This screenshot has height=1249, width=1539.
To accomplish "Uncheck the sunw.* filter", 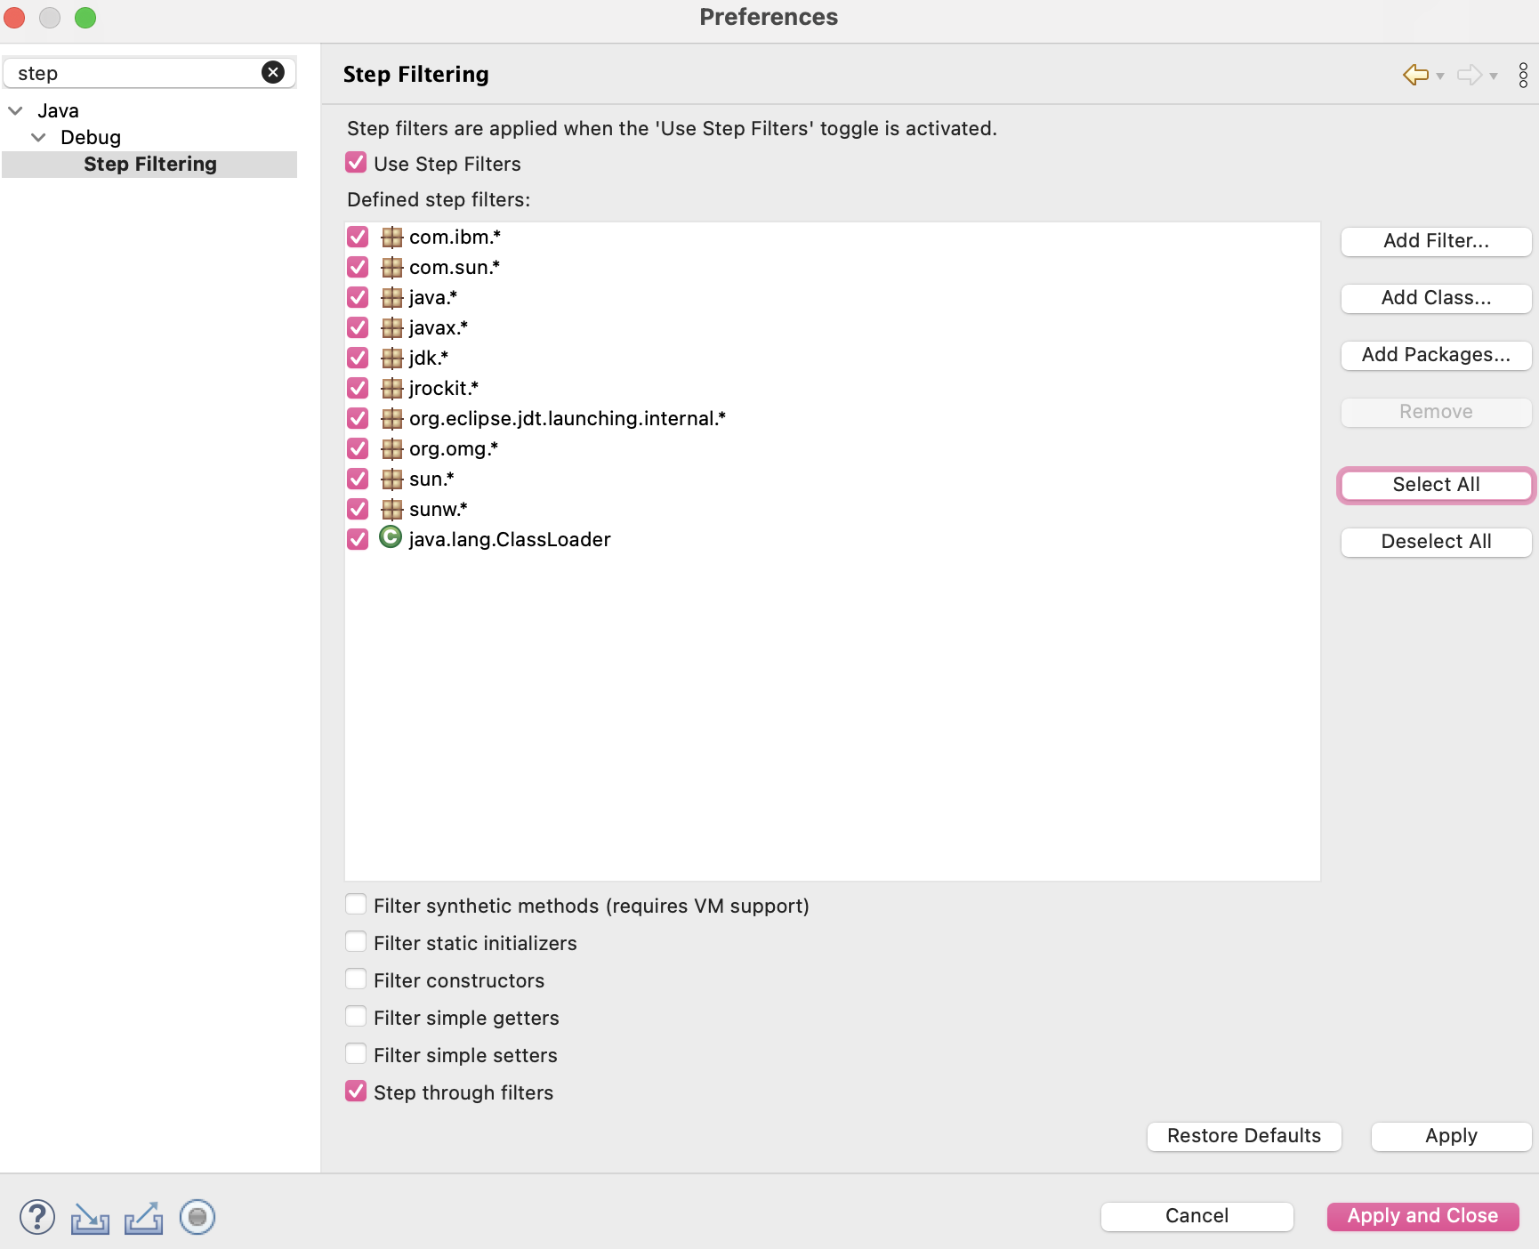I will coord(358,509).
